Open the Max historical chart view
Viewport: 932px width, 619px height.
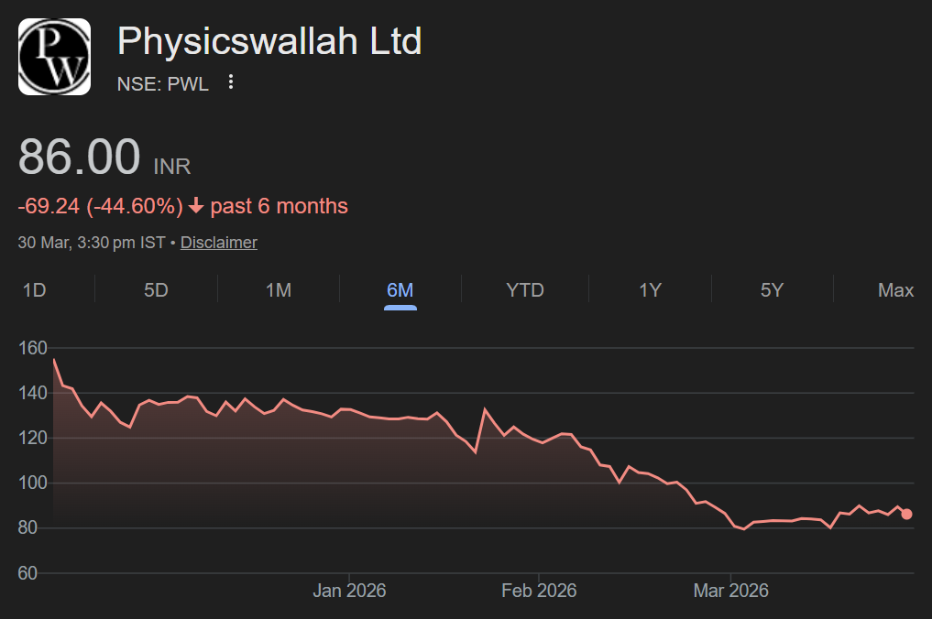(894, 289)
